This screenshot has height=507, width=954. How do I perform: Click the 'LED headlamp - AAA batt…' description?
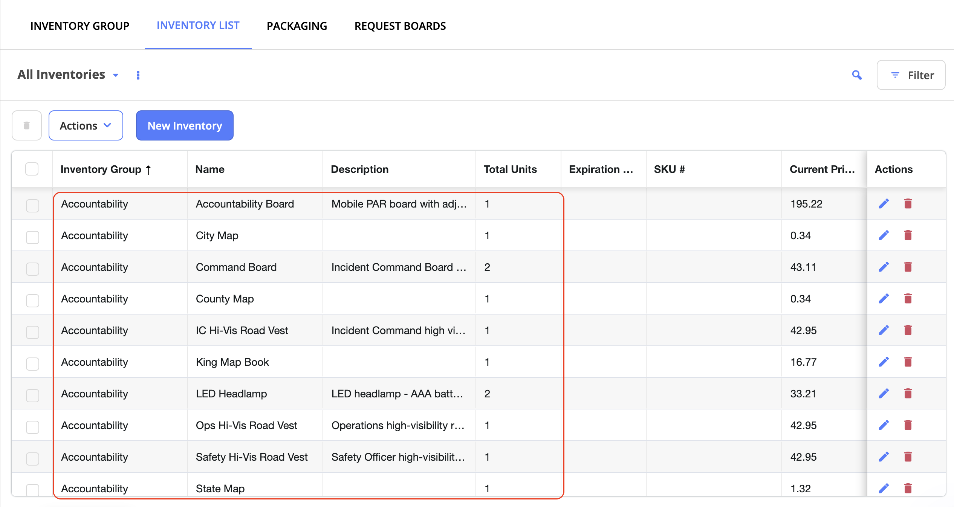coord(397,394)
